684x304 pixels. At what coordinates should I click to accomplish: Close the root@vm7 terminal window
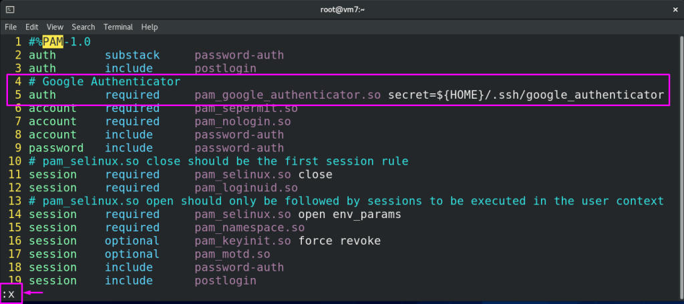tap(673, 9)
